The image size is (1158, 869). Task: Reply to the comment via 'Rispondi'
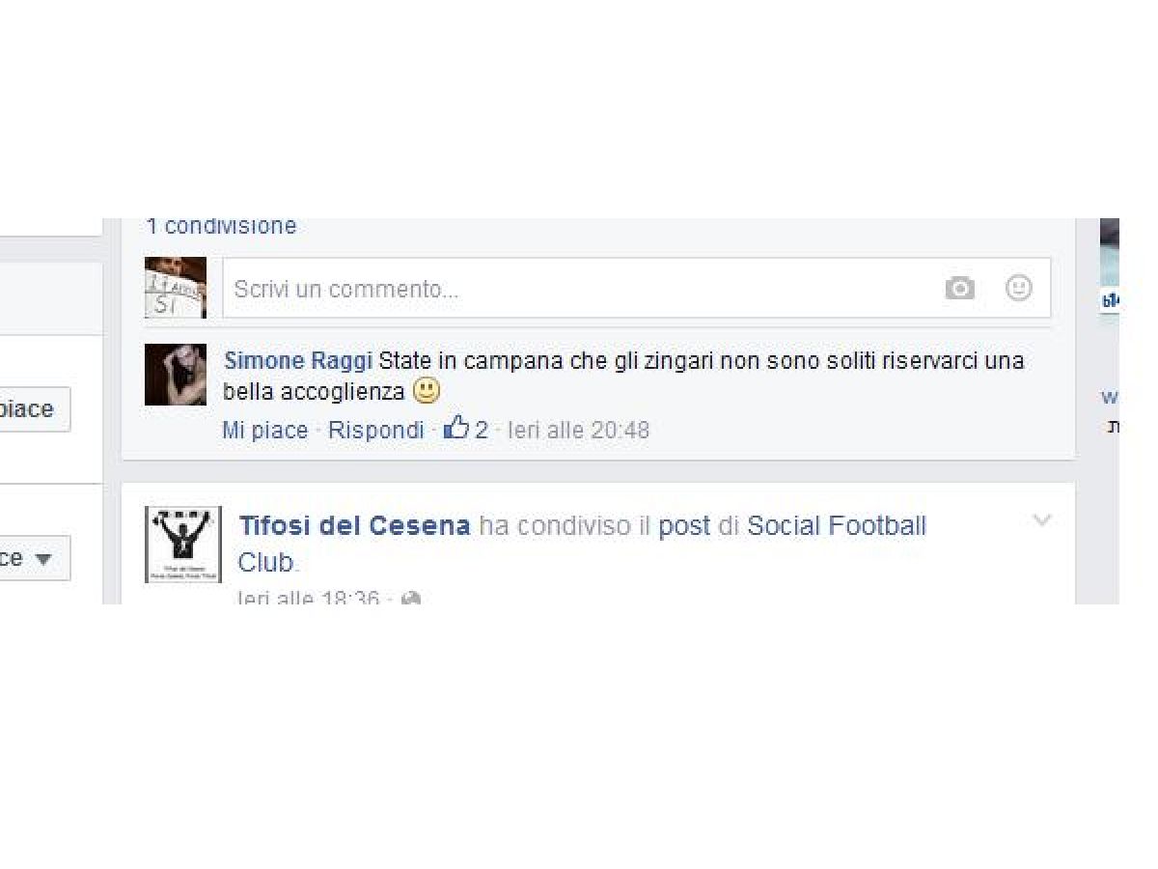[376, 430]
